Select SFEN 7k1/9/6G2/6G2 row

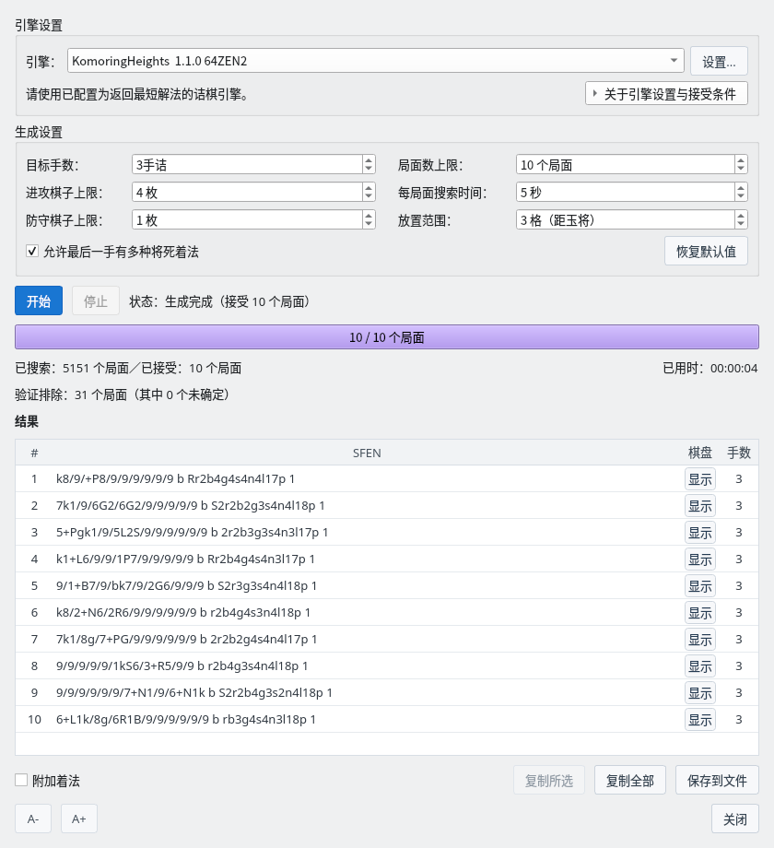[x=386, y=505]
